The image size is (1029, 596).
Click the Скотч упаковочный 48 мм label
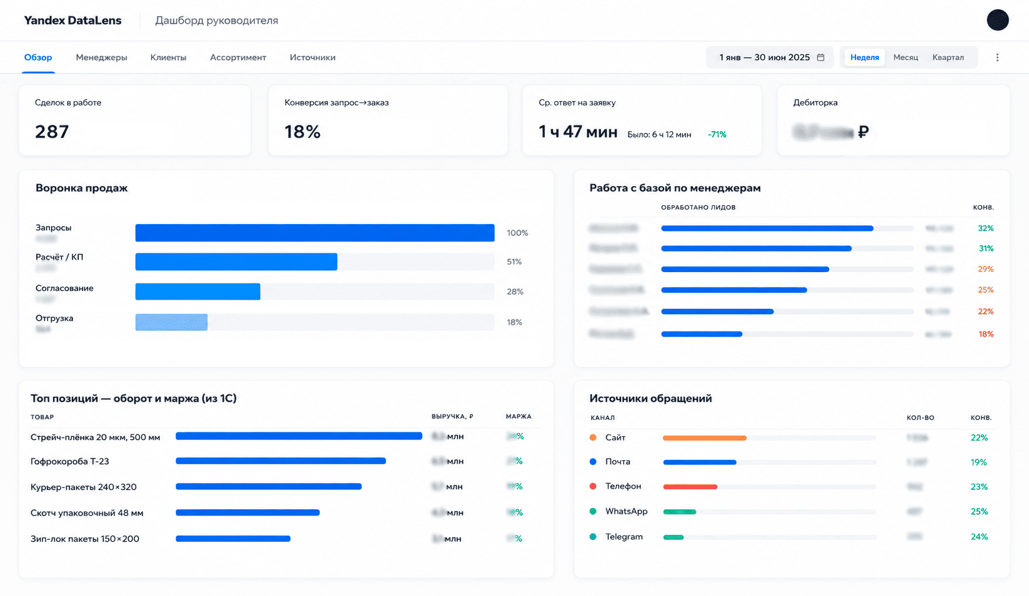click(87, 513)
